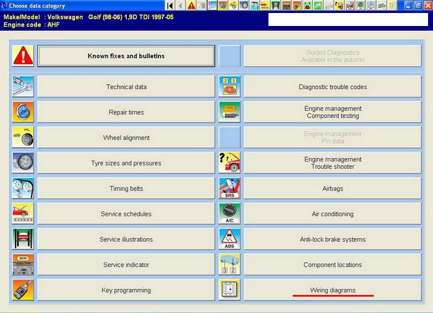Click the Diagnostic trouble codes icon

point(229,87)
